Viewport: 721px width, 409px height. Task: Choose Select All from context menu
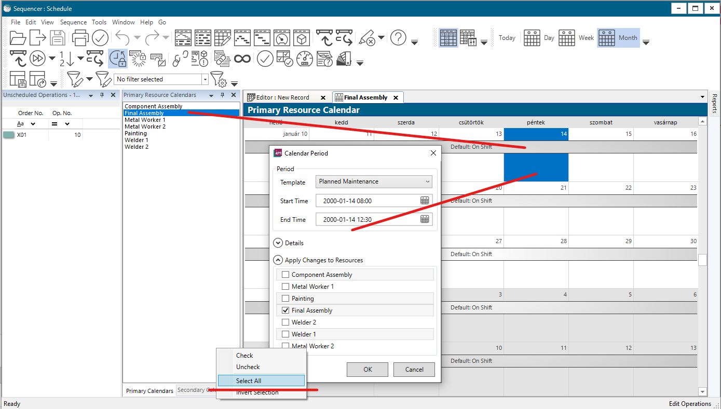pyautogui.click(x=249, y=381)
